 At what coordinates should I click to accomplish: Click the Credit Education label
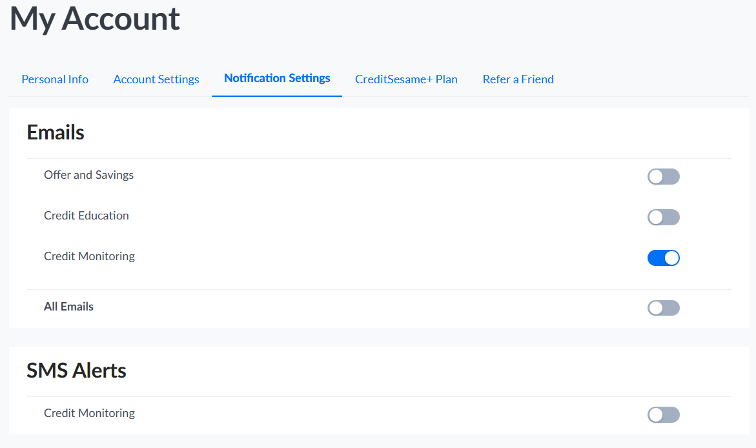[87, 216]
